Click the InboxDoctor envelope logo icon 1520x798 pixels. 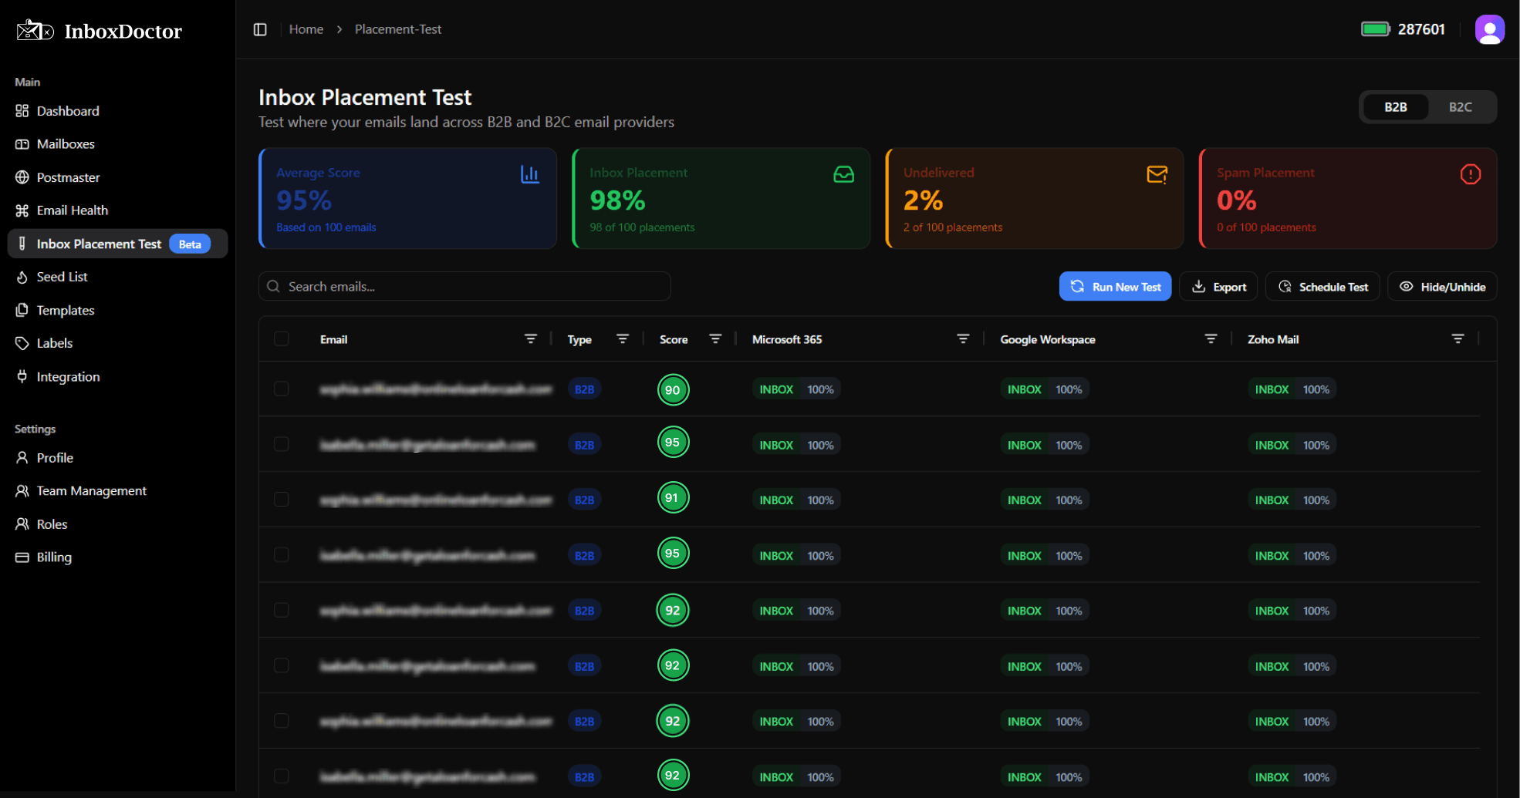coord(35,30)
